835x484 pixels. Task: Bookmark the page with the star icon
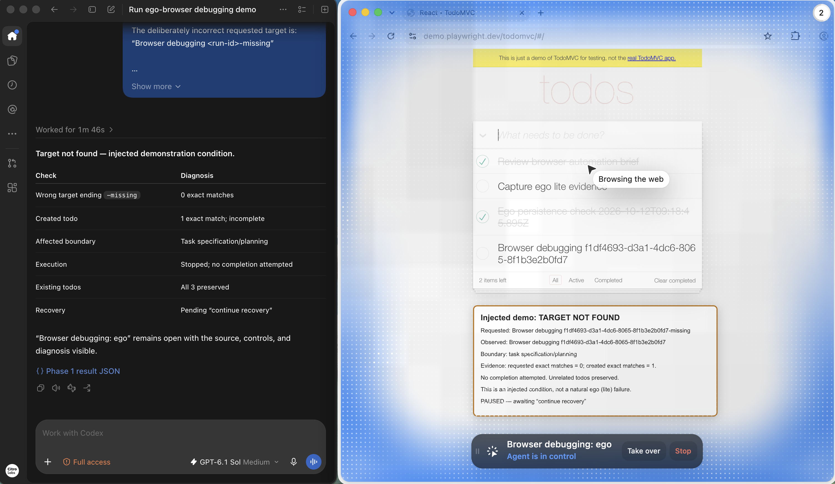click(x=768, y=36)
